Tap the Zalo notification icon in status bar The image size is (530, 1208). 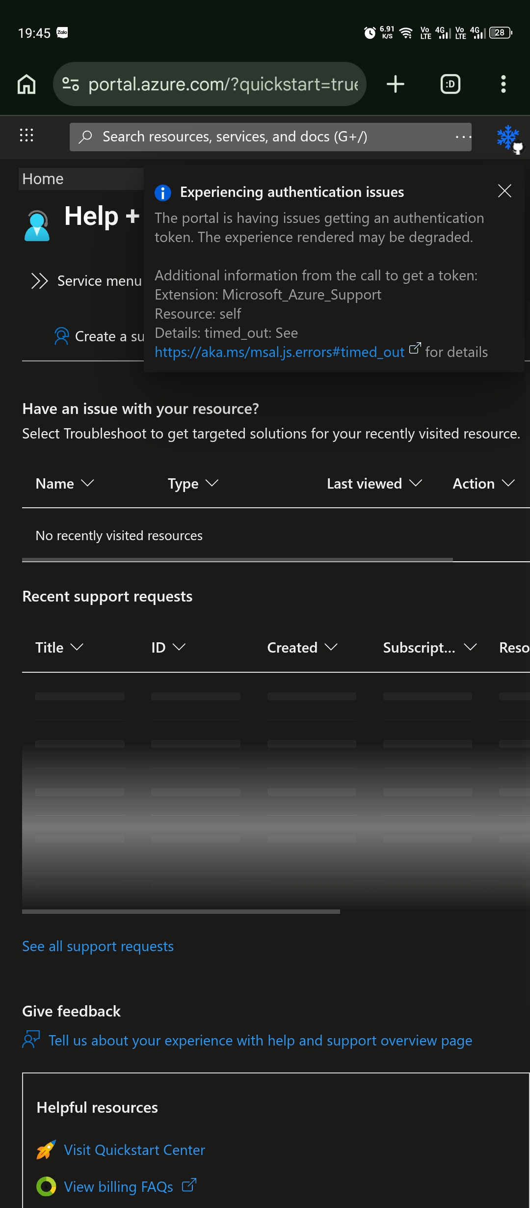coord(62,33)
